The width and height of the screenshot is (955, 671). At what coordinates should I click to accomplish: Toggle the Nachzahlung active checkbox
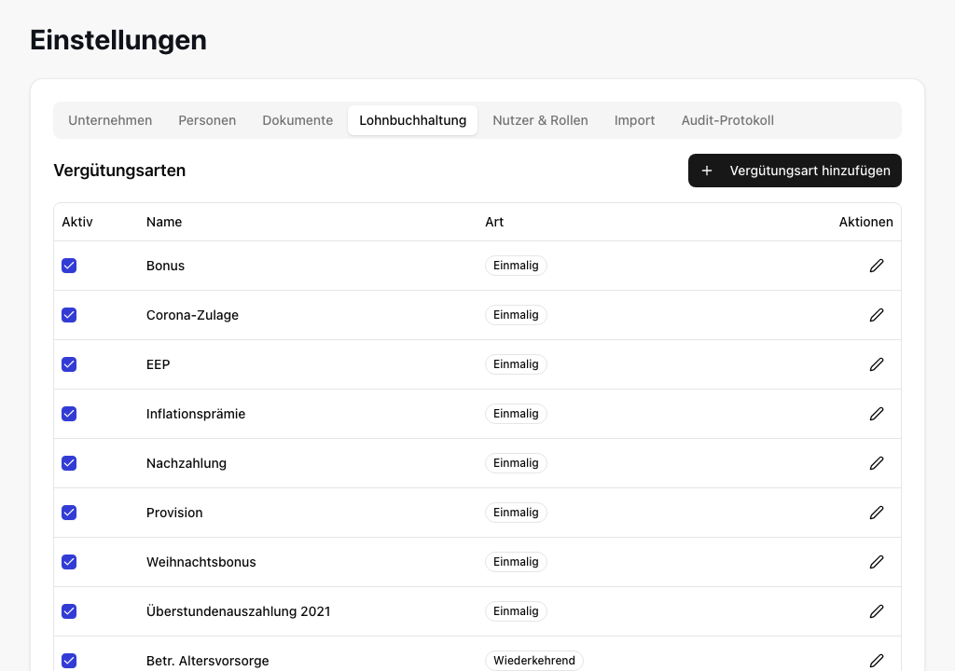pyautogui.click(x=69, y=463)
